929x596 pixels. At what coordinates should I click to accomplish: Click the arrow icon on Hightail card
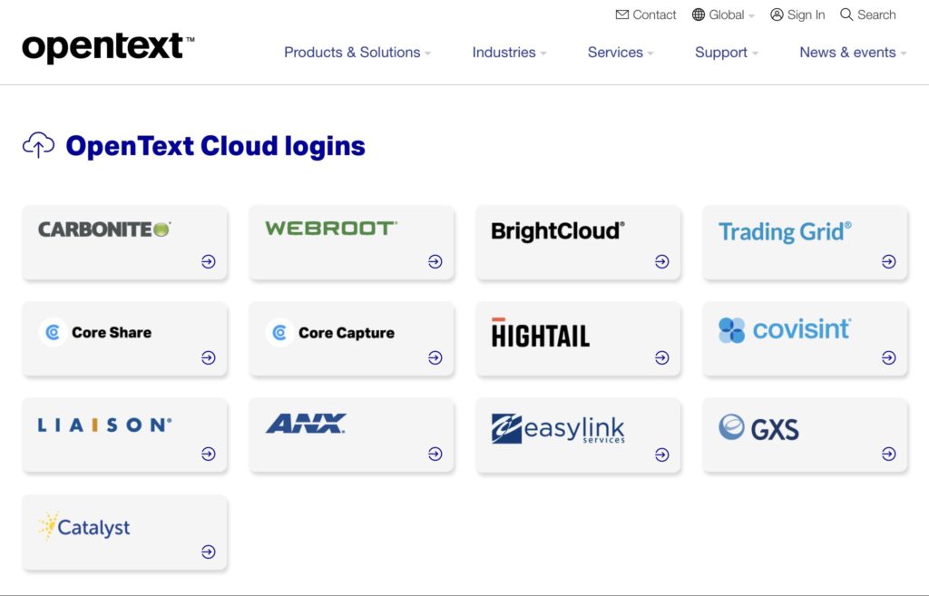pos(662,357)
